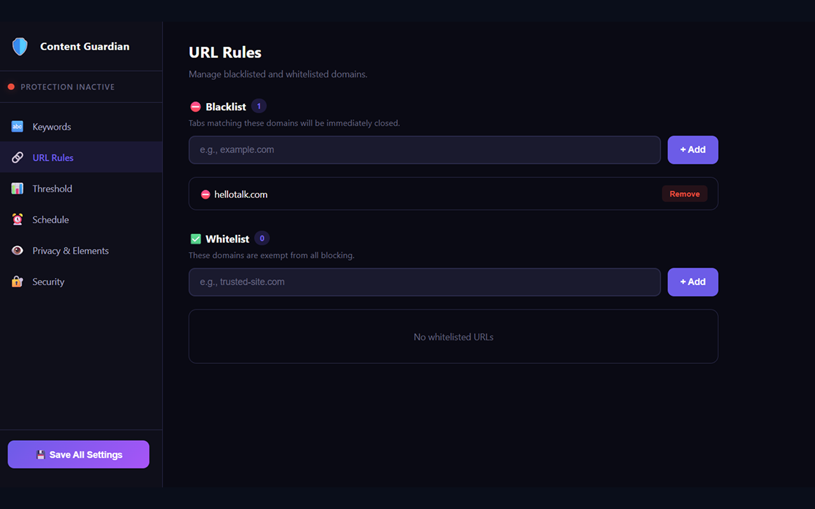
Task: Click the URL Rules link icon
Action: click(17, 157)
